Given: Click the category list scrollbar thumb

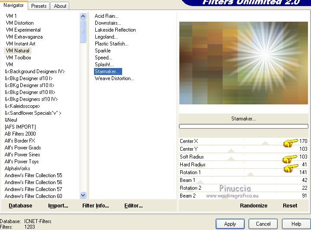Looking at the screenshot, I should [83, 31].
